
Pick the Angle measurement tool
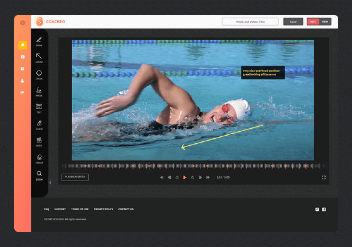(x=39, y=91)
